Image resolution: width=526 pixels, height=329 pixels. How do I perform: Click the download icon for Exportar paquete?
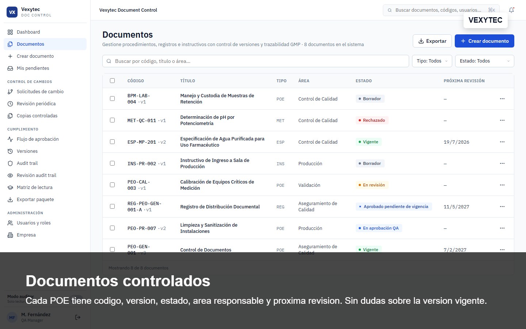pyautogui.click(x=10, y=200)
